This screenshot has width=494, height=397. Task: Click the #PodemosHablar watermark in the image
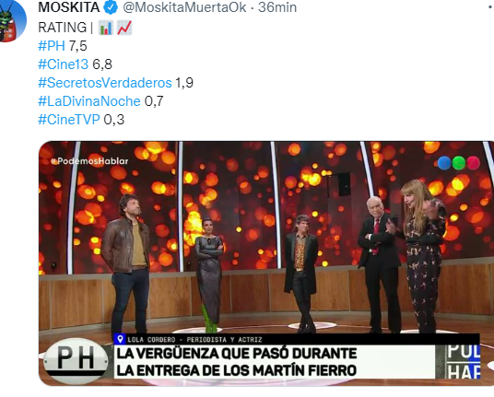(89, 161)
